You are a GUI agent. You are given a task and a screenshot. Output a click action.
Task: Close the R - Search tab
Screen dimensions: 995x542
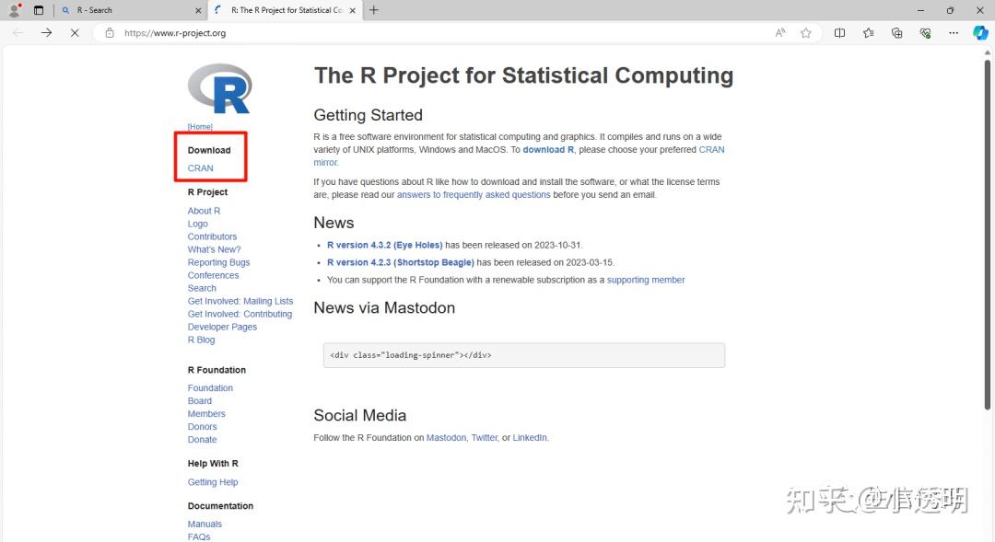point(198,10)
